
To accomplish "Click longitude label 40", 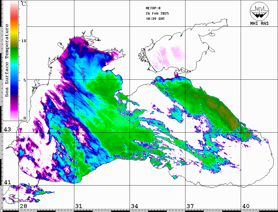I will [245, 206].
